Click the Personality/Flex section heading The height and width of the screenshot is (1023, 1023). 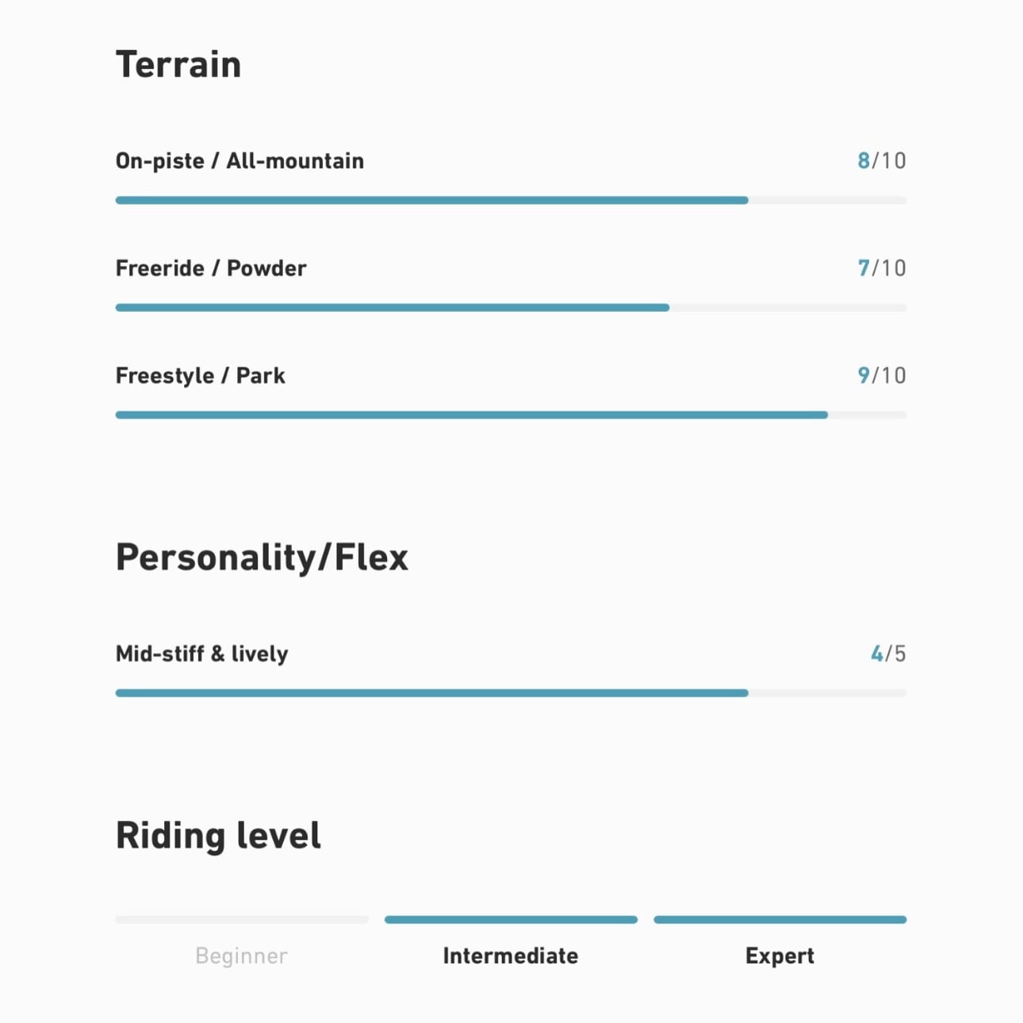[262, 557]
